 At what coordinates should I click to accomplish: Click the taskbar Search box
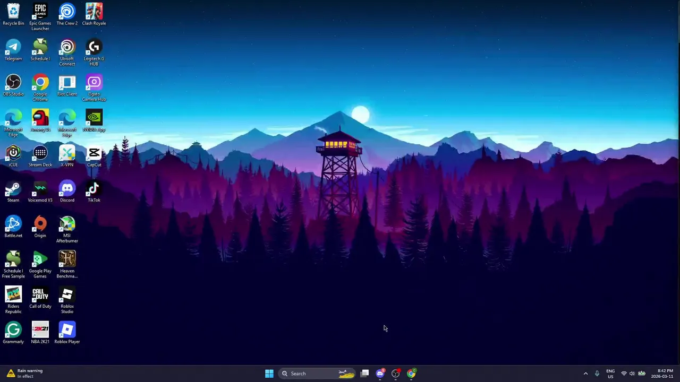(x=317, y=374)
